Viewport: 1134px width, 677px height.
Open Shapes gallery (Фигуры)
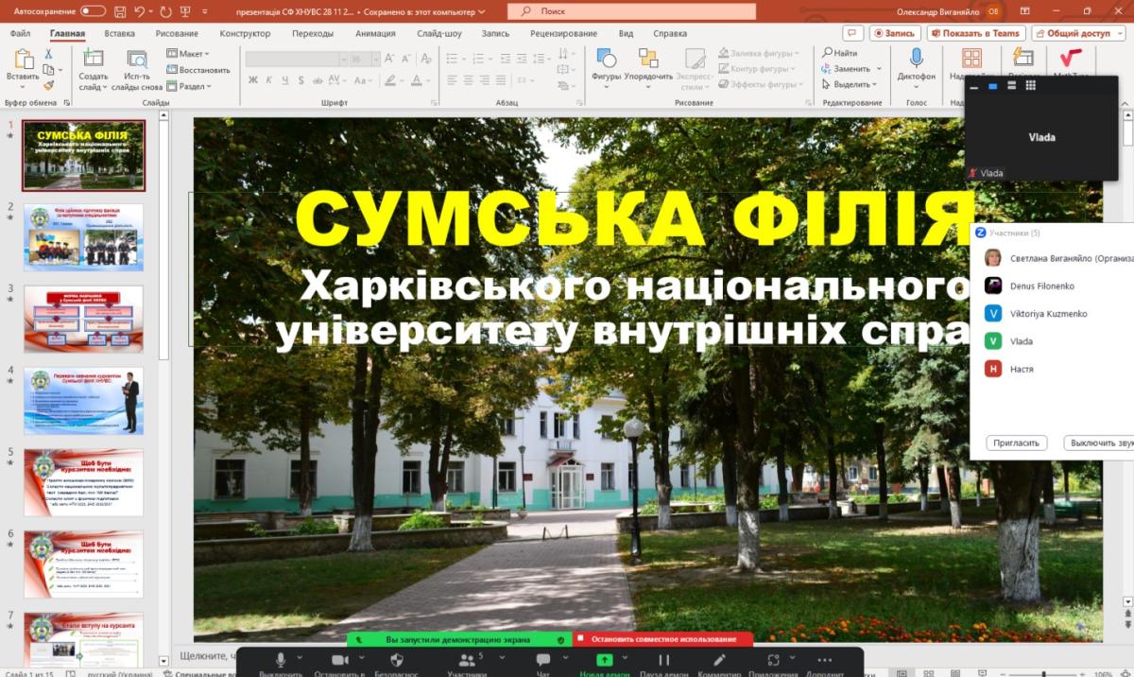coord(606,62)
